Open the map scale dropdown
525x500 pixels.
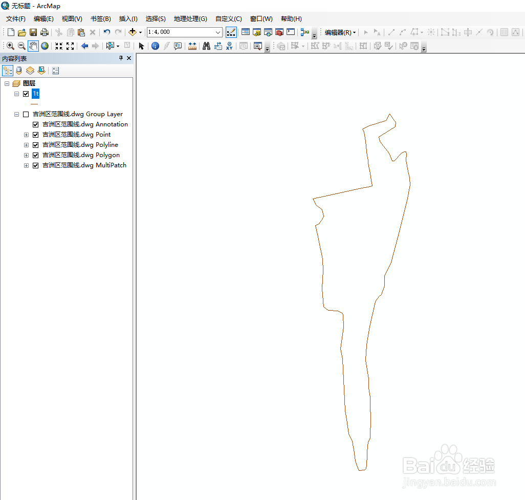218,32
